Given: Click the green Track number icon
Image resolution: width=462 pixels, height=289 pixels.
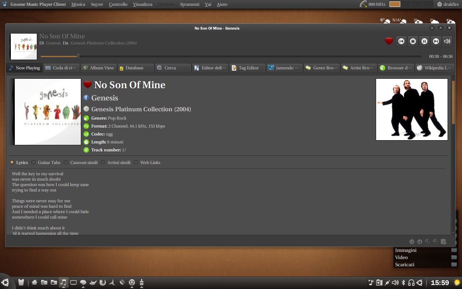Looking at the screenshot, I should [86, 150].
